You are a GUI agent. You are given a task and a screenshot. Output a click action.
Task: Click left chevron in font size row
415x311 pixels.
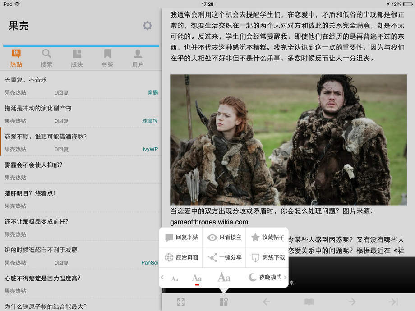point(162,278)
